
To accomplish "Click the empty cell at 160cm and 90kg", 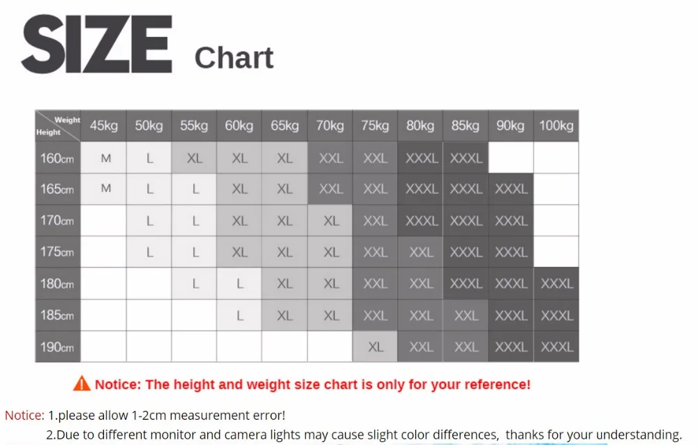I will [x=511, y=158].
